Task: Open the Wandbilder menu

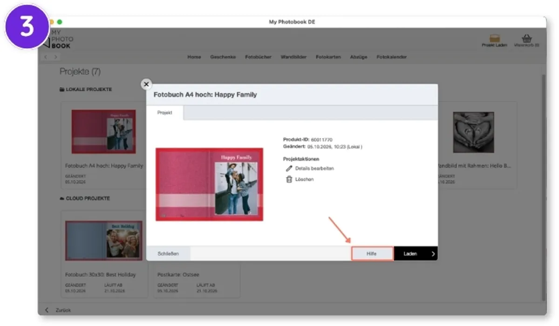Action: point(293,57)
